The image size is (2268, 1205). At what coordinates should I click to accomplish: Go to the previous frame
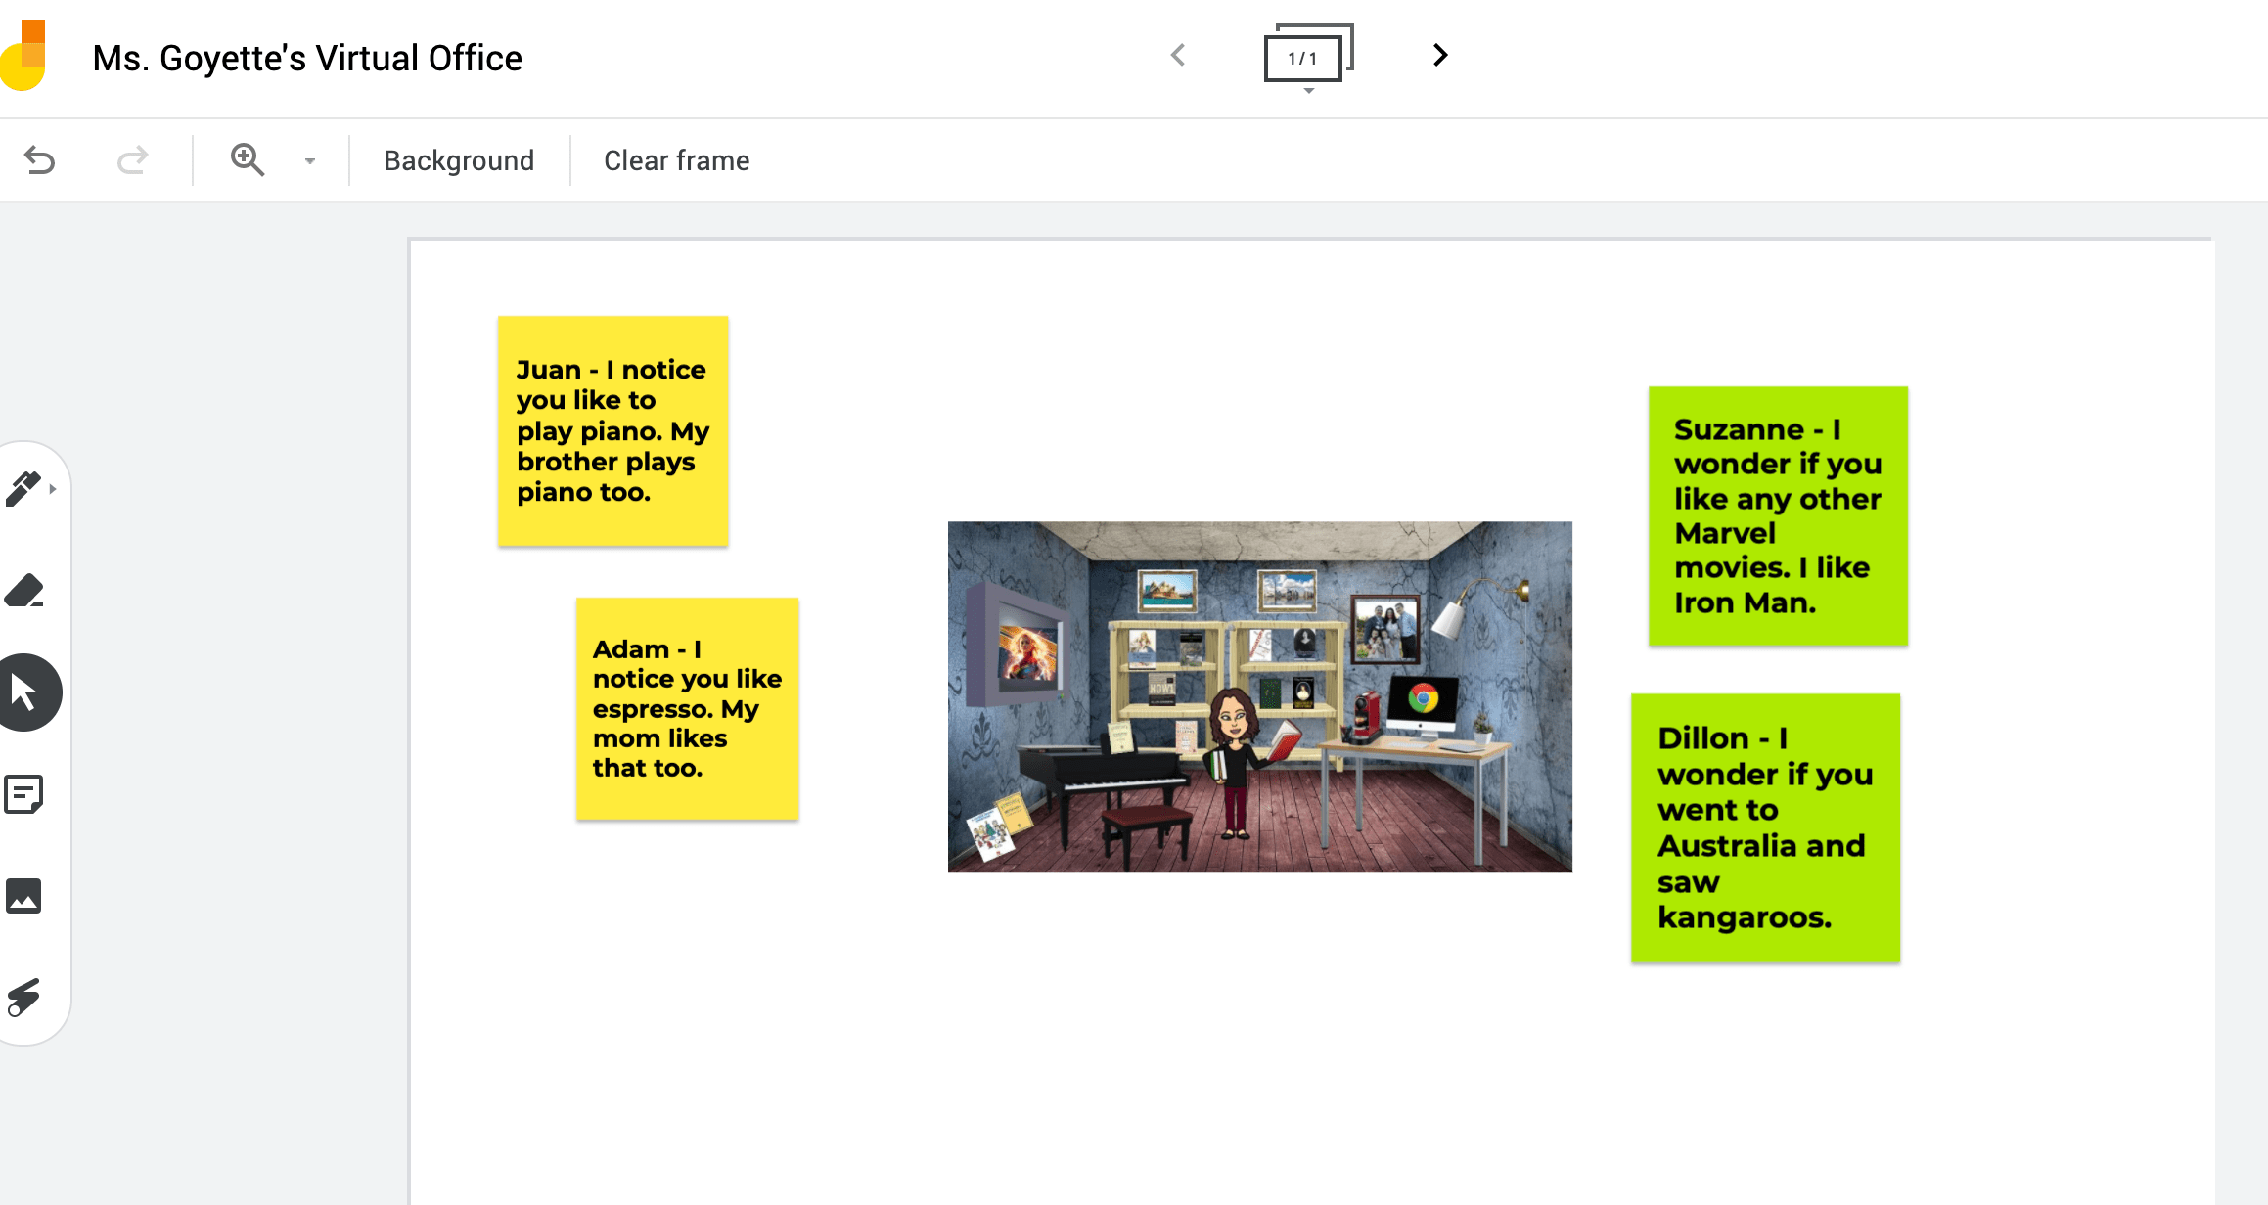click(x=1179, y=56)
